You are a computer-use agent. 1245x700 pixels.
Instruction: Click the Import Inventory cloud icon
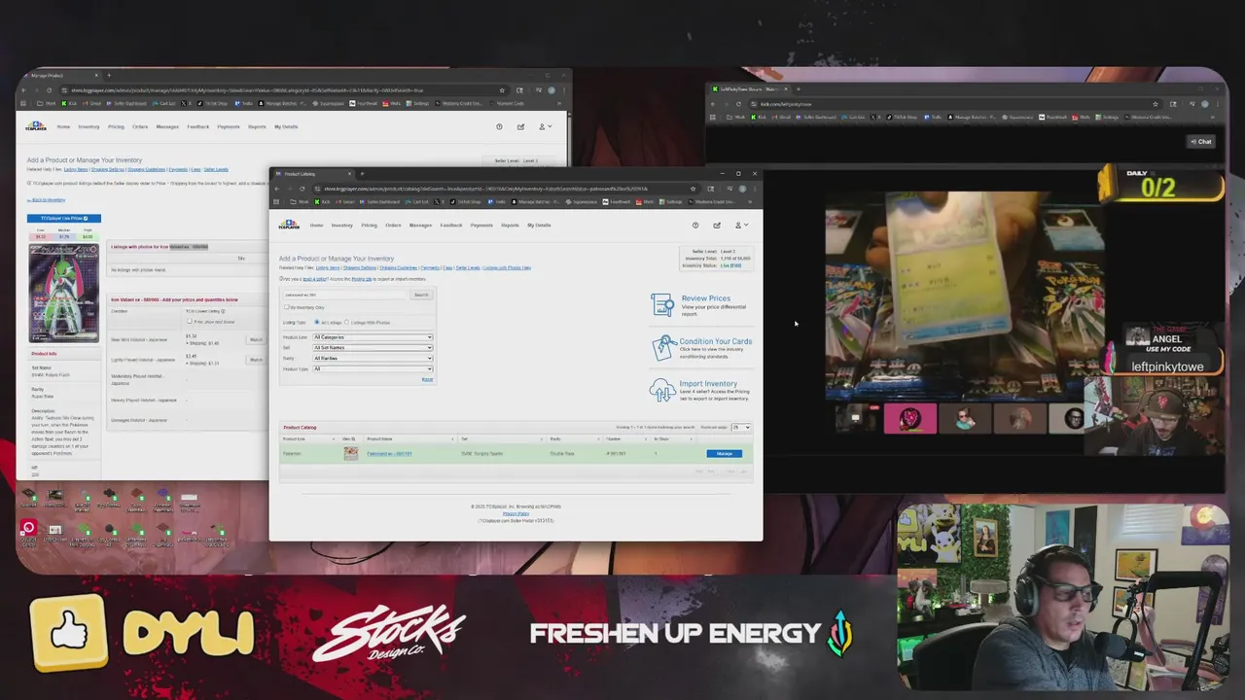662,389
